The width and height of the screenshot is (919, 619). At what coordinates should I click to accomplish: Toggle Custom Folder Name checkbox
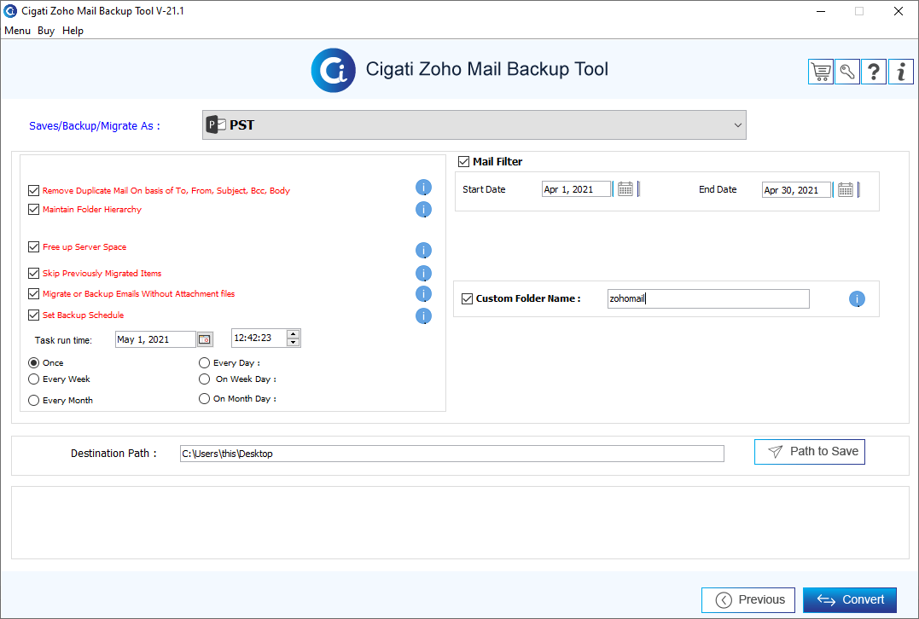[467, 298]
